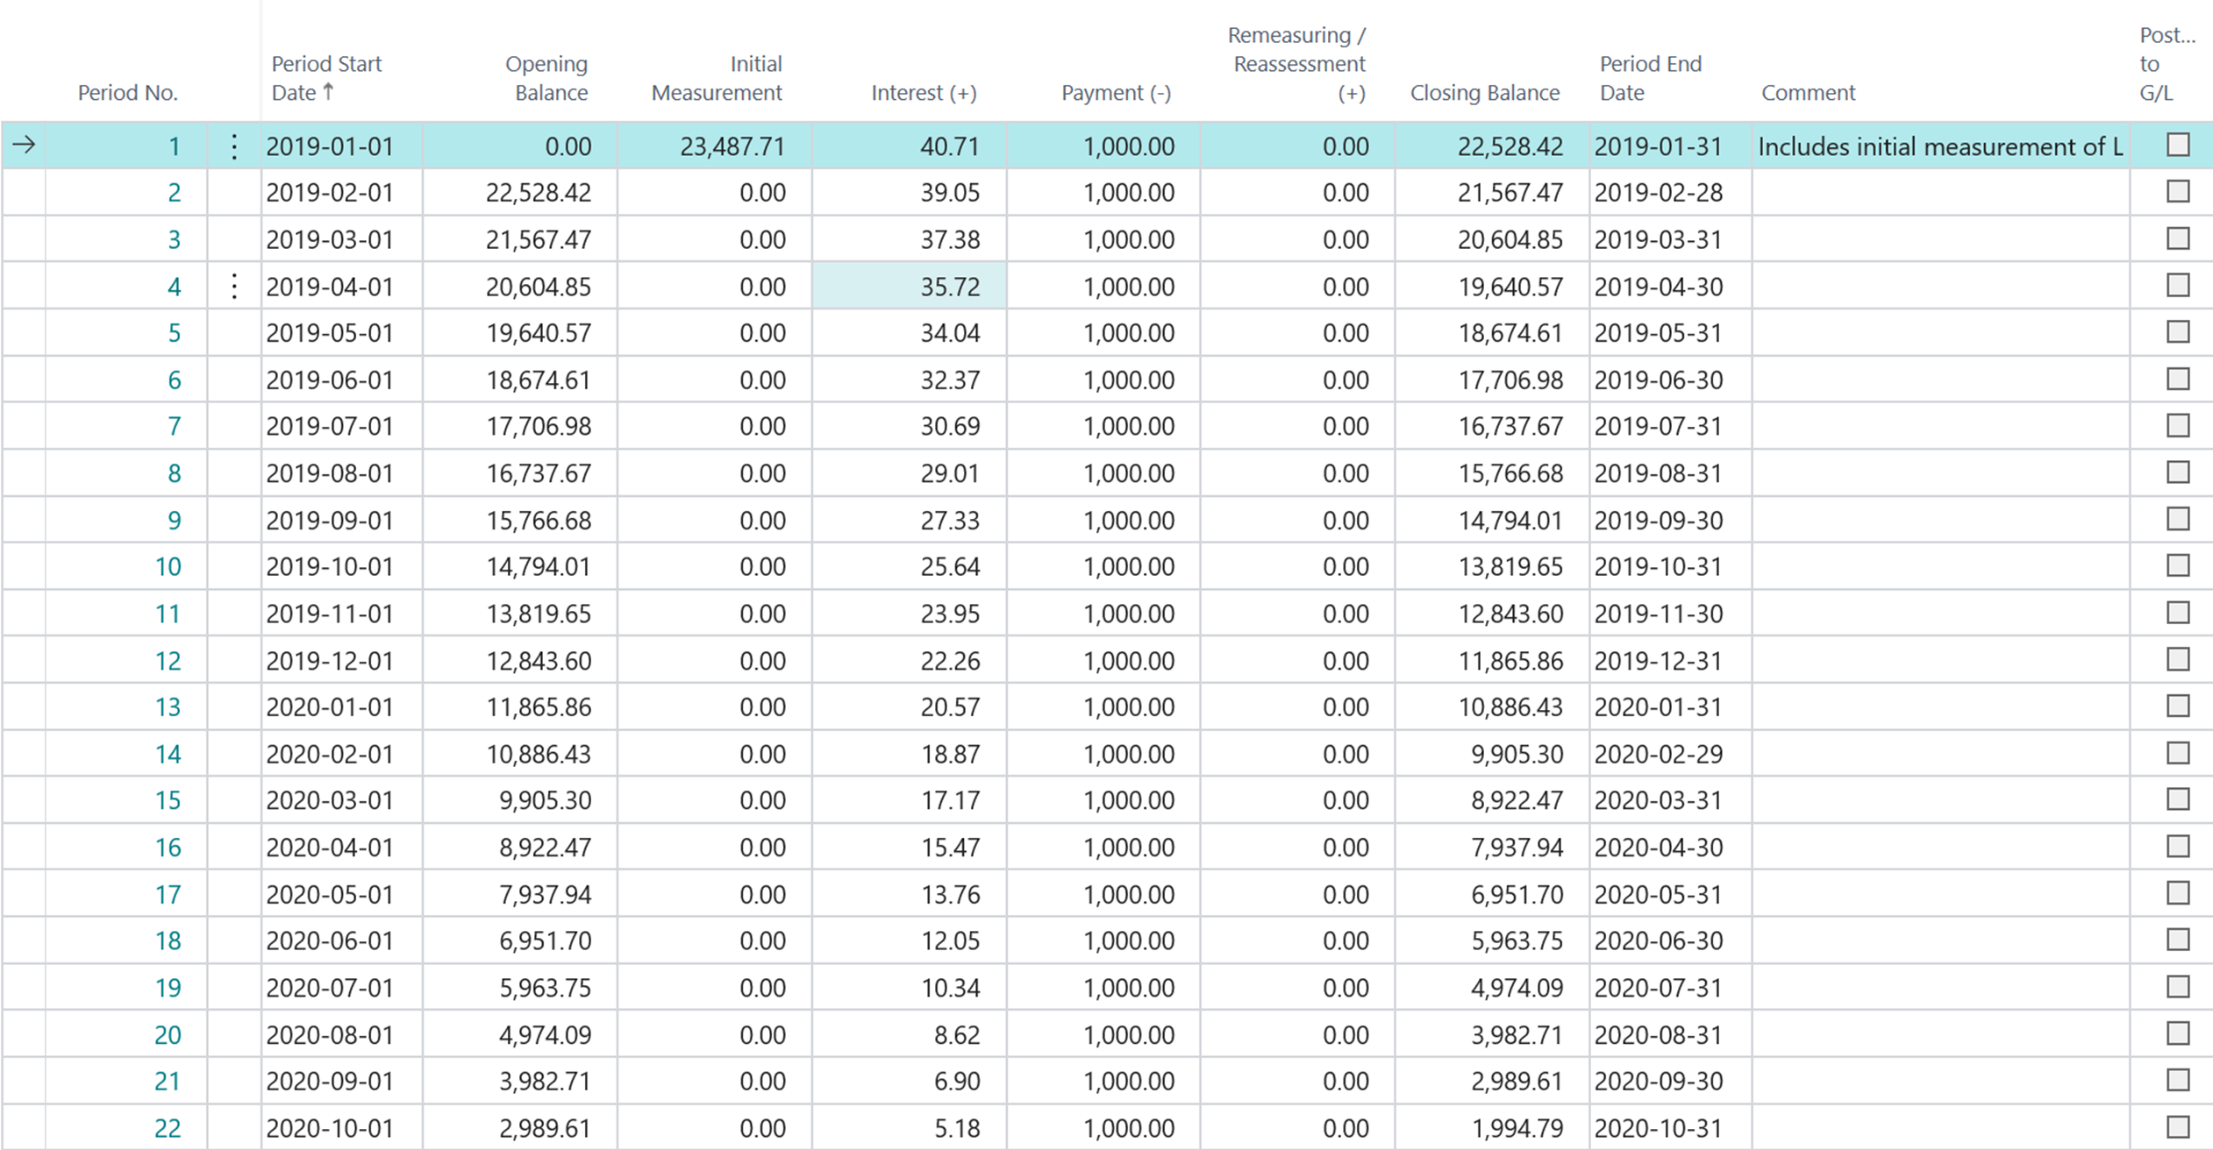Click start date 2019-12-01
This screenshot has width=2213, height=1150.
pyautogui.click(x=330, y=660)
